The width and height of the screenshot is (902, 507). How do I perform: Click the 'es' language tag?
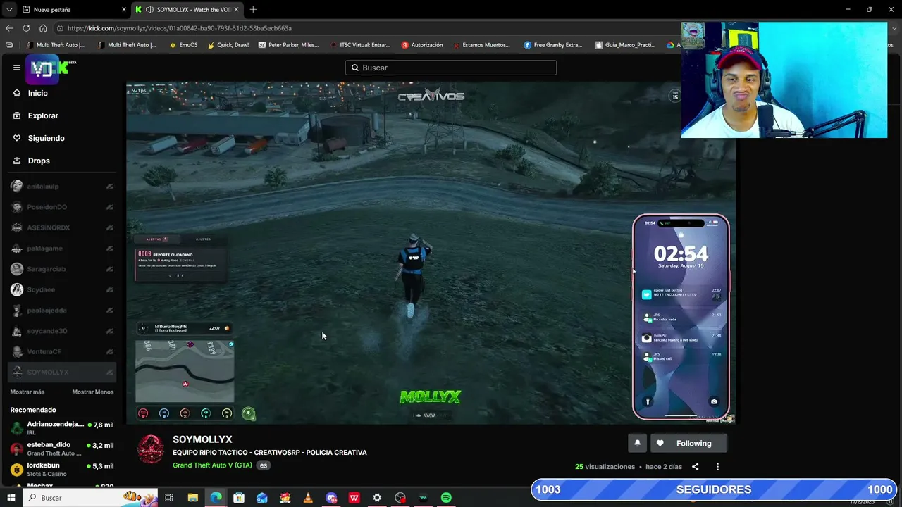tap(263, 465)
